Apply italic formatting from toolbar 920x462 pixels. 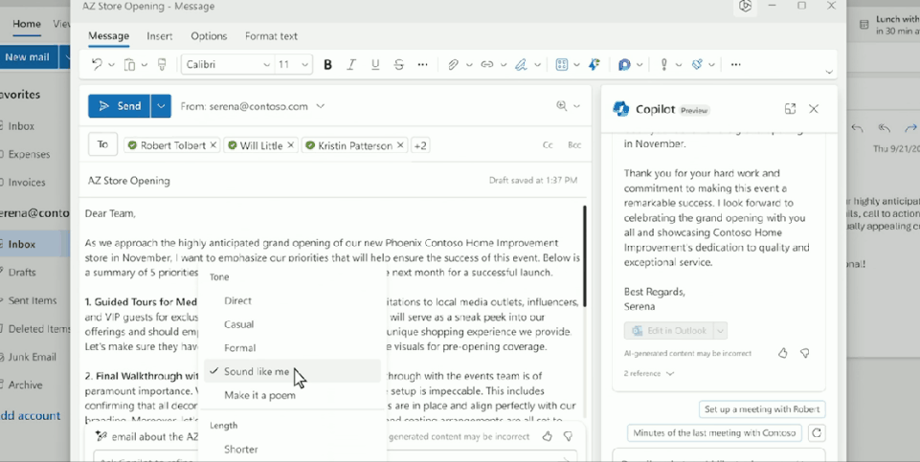click(x=351, y=65)
